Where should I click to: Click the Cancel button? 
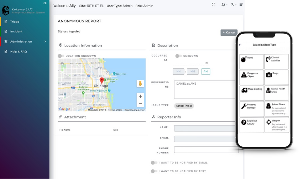click(x=229, y=33)
